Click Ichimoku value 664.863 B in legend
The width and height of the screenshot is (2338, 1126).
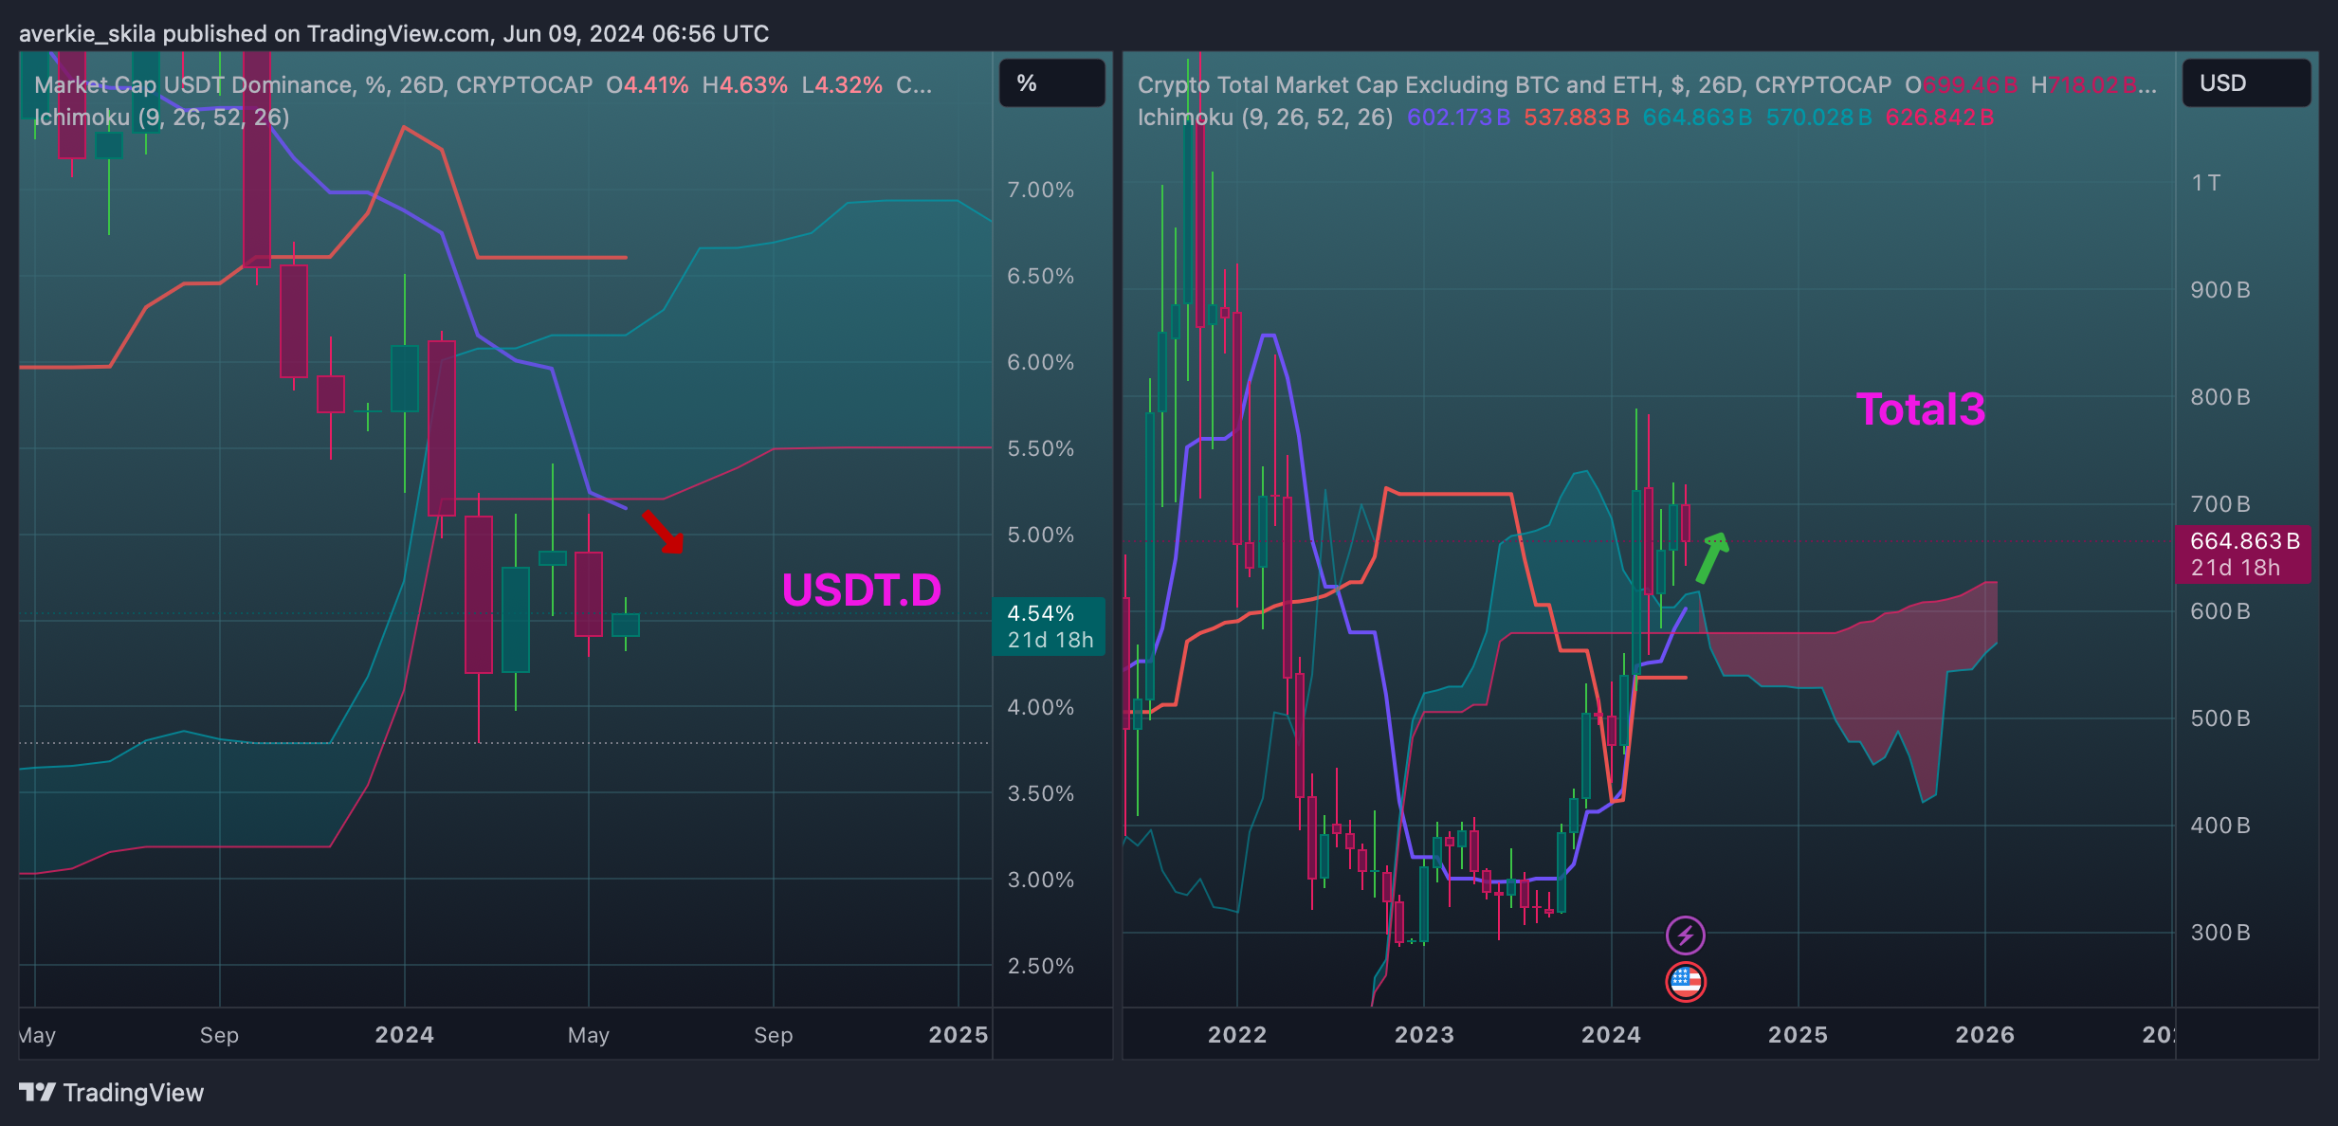click(x=1697, y=118)
